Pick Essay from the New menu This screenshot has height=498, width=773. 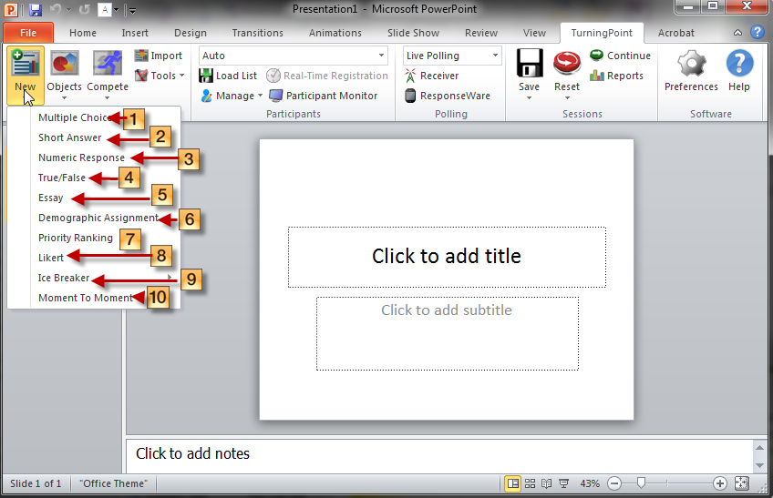(94, 198)
